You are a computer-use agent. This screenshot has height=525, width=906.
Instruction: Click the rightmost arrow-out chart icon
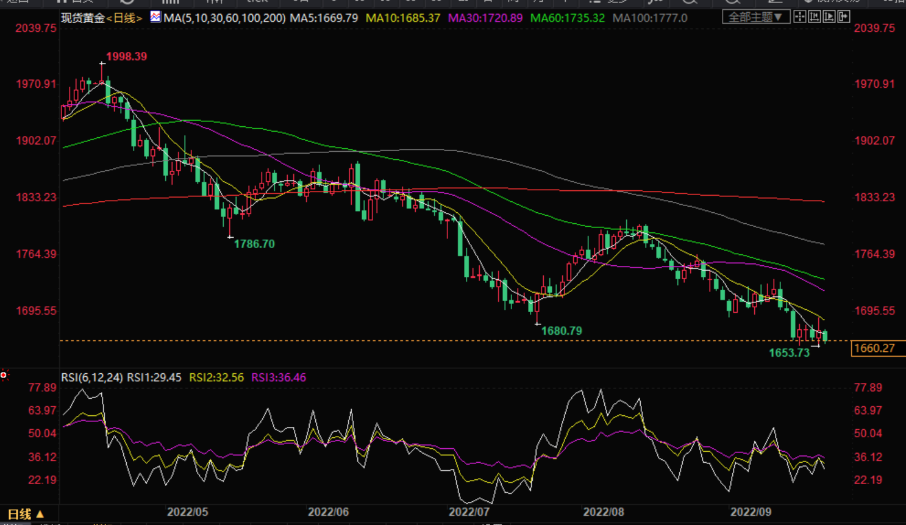844,17
